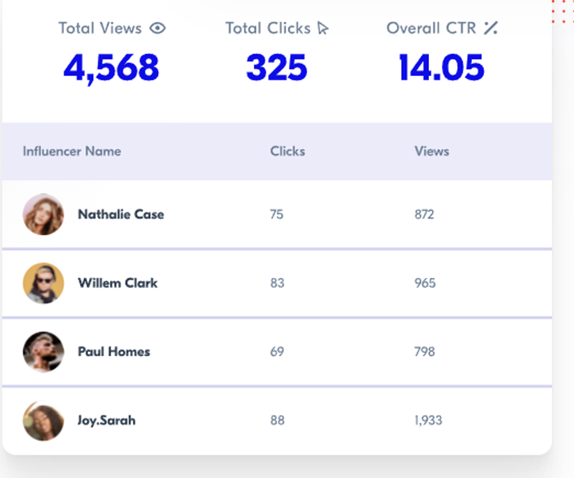Select the Nathalie Case name link

[121, 214]
